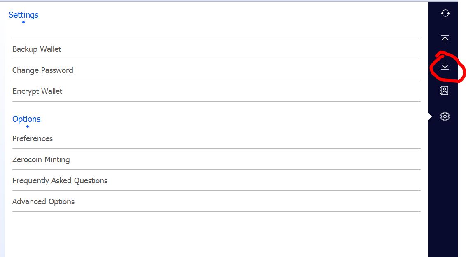Open the address book contacts icon

445,91
